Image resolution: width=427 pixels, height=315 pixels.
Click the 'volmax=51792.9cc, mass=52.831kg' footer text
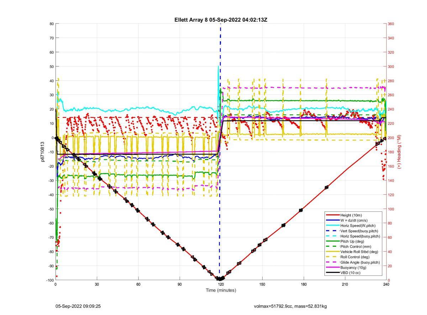pos(290,306)
